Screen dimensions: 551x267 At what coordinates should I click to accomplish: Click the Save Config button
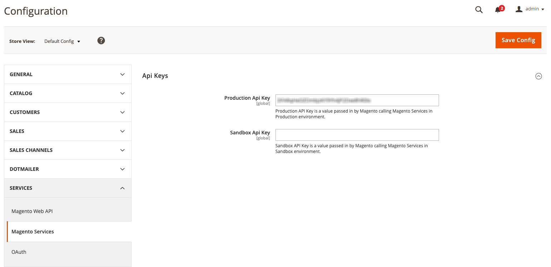point(518,40)
